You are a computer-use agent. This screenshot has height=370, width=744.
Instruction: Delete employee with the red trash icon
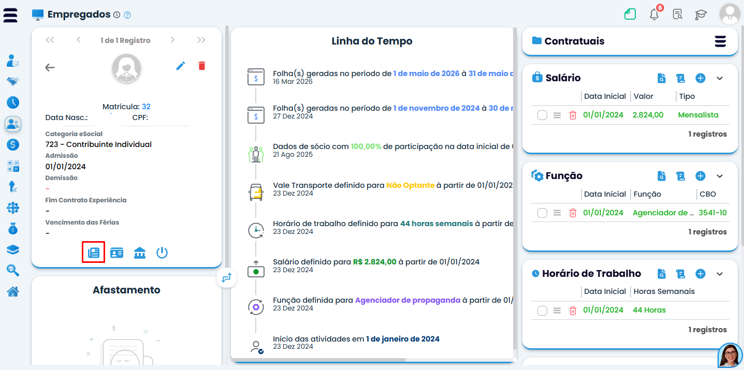click(x=202, y=66)
